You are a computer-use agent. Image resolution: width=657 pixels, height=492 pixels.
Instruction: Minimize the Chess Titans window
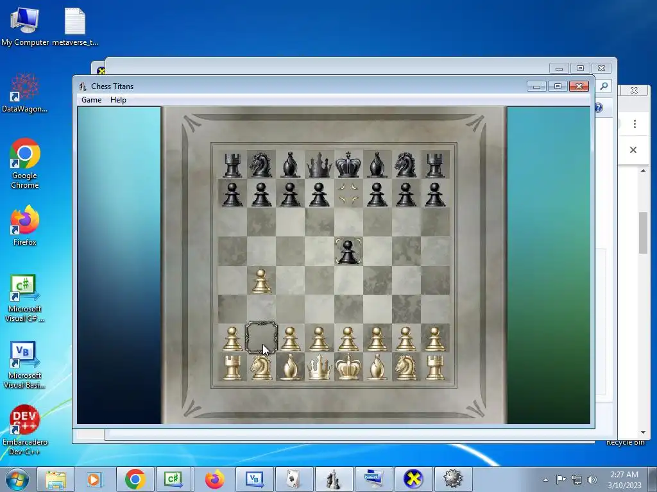point(537,86)
